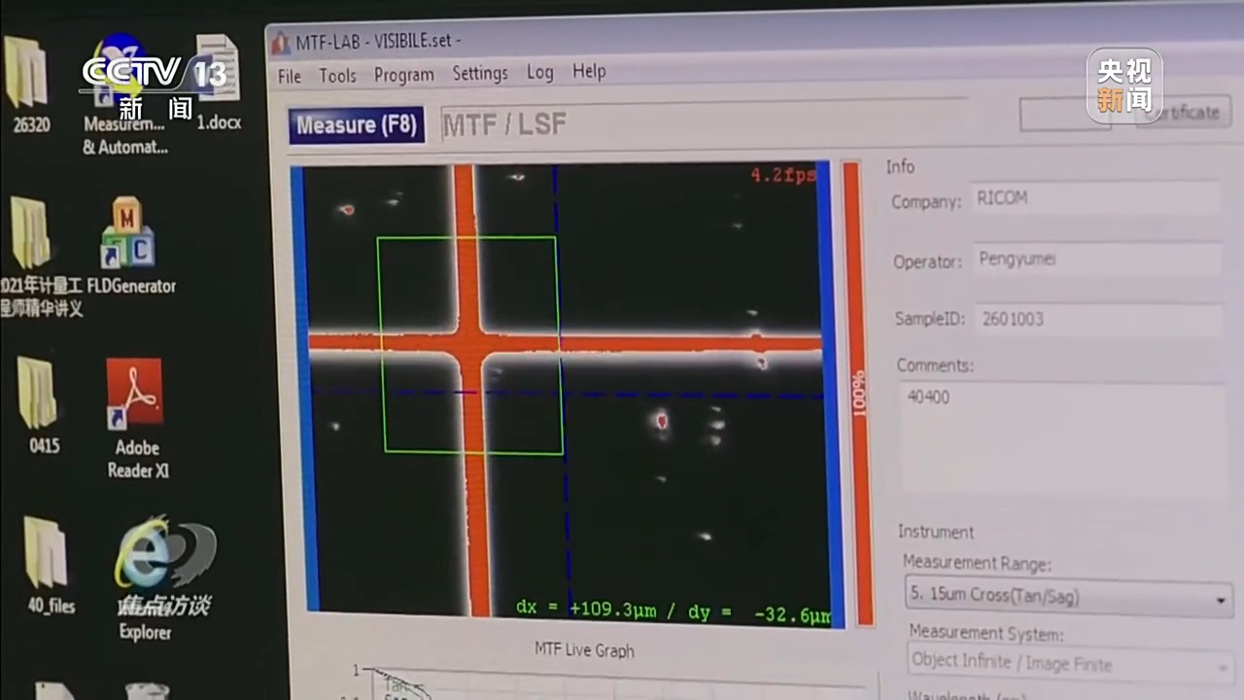The height and width of the screenshot is (700, 1244).
Task: Open the 26320 folder on the desktop
Action: pyautogui.click(x=27, y=83)
